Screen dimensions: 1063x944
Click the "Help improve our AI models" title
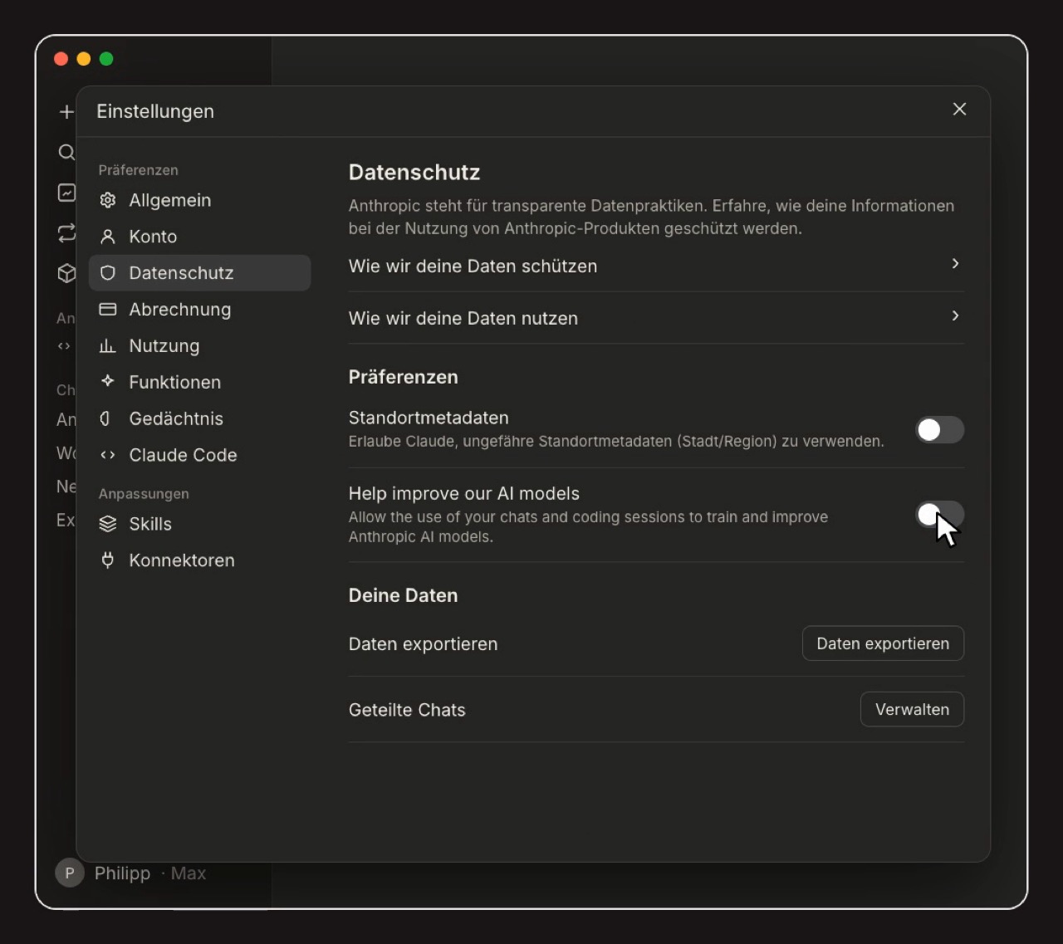464,493
